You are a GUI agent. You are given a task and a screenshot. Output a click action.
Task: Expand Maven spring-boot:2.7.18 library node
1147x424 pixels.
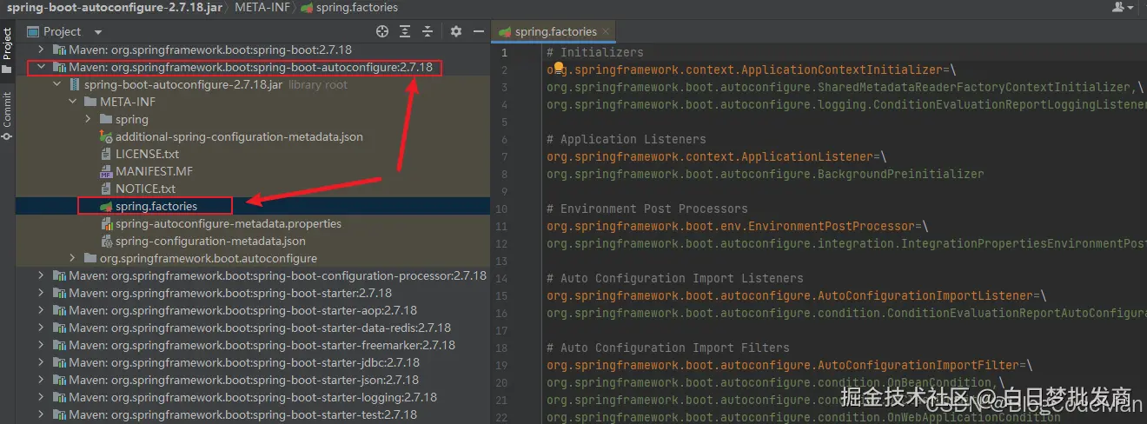click(x=41, y=50)
